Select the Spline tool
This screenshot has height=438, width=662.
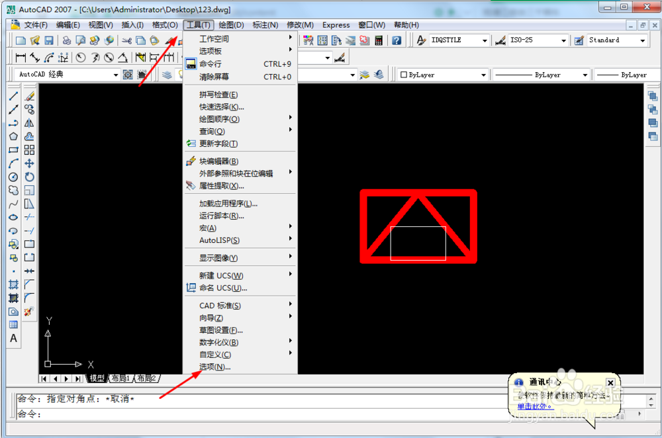point(13,205)
